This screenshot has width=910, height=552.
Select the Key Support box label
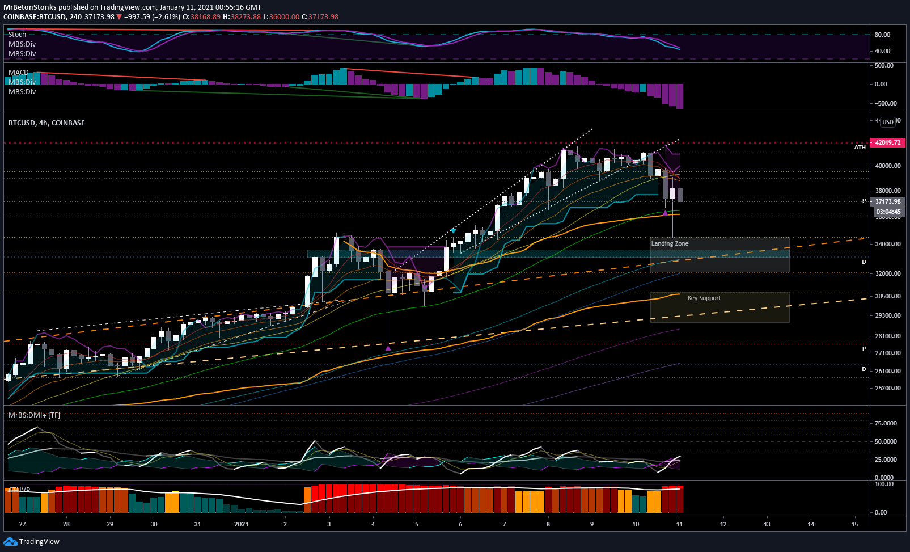704,298
